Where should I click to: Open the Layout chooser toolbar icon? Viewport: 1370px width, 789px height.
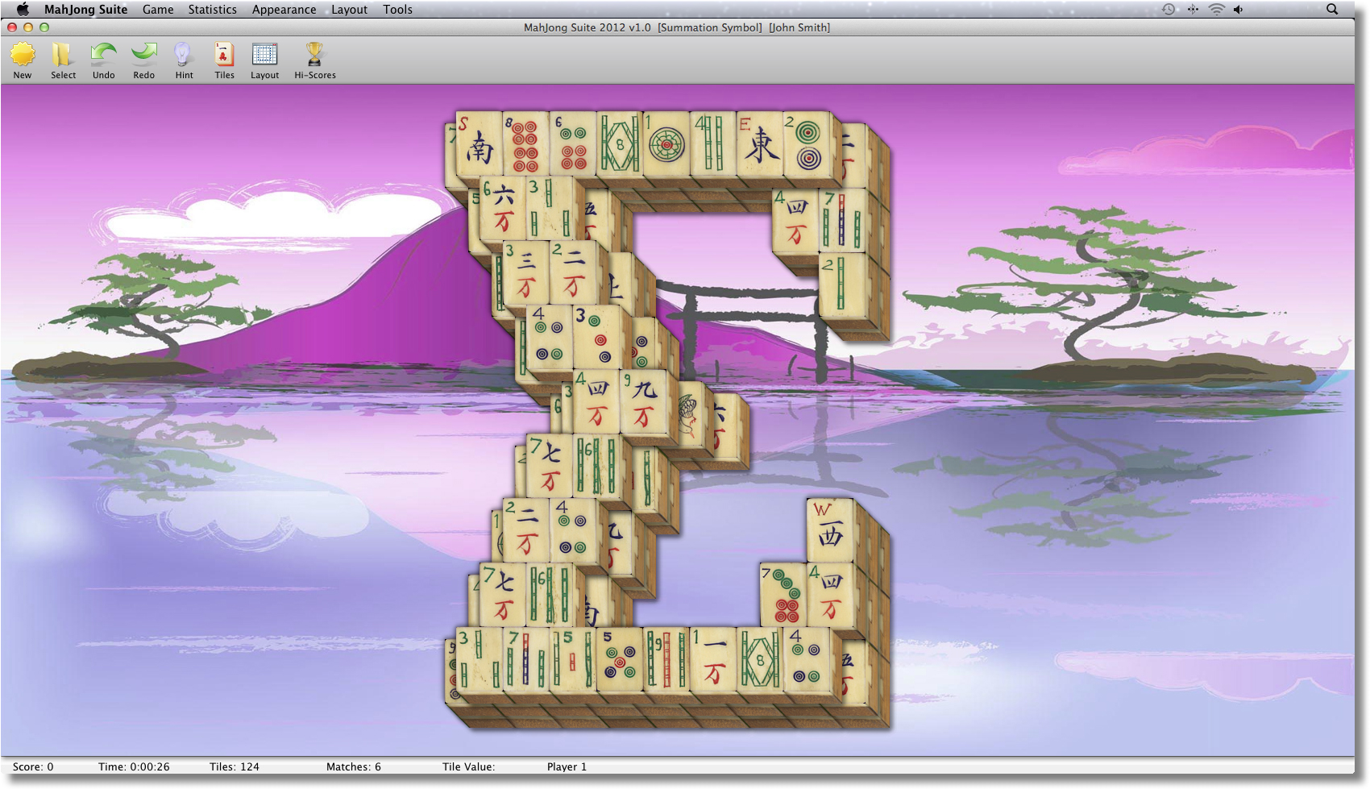[264, 61]
